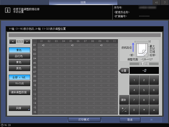This screenshot has height=127, width=169.
Task: Click row header 08 in grid
Action: (35, 76)
